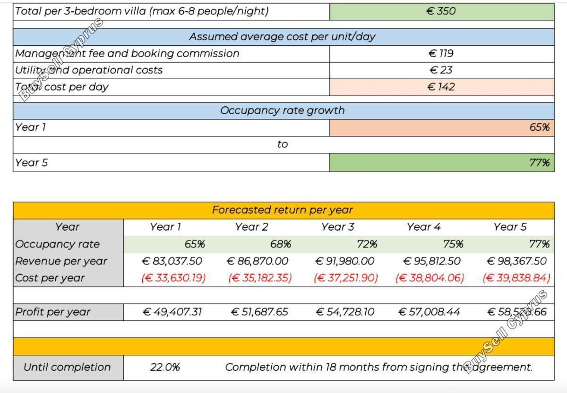The width and height of the screenshot is (567, 393).
Task: Select the Year 5 77% green cell
Action: click(x=442, y=163)
